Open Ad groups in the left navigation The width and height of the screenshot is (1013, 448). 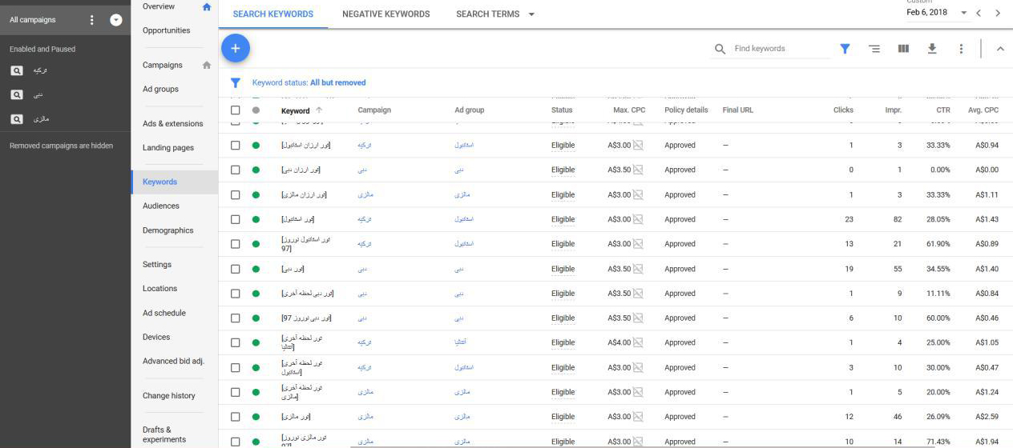point(160,89)
